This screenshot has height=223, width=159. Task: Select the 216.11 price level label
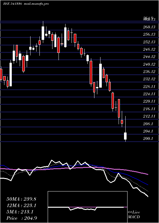coord(149,109)
